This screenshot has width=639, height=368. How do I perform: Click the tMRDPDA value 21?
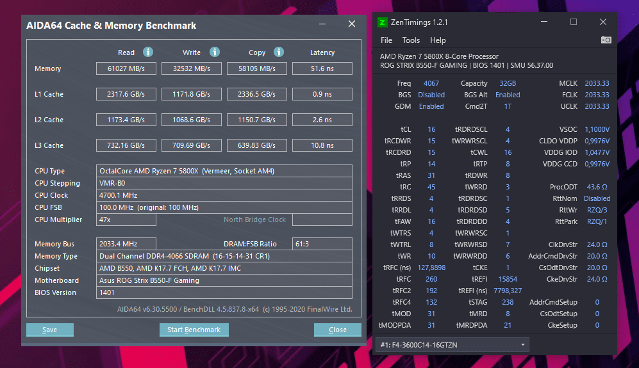(508, 325)
